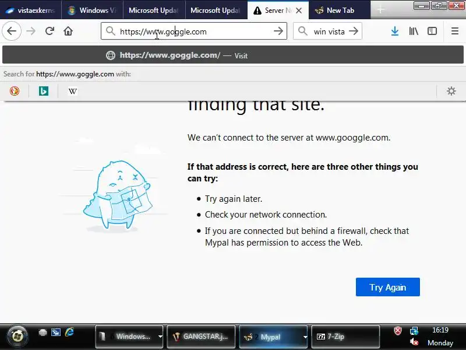Click the network tray icon
This screenshot has height=350, width=466.
click(414, 331)
